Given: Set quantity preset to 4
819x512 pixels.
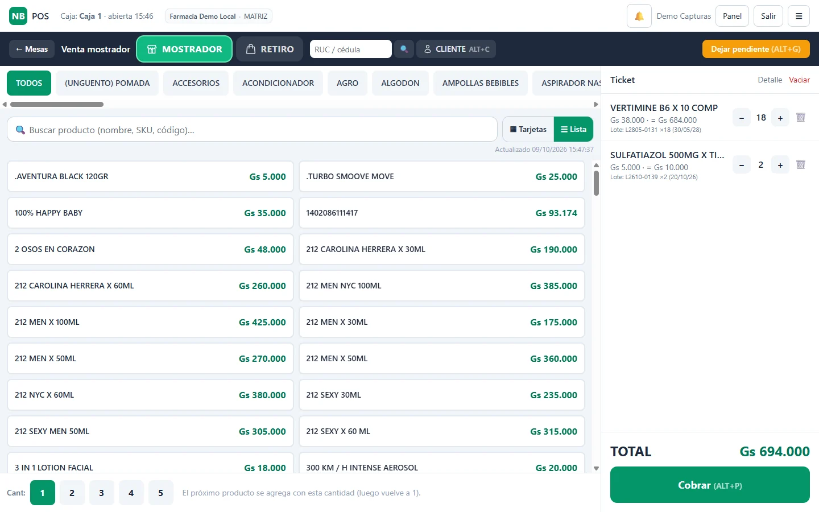Looking at the screenshot, I should [131, 493].
